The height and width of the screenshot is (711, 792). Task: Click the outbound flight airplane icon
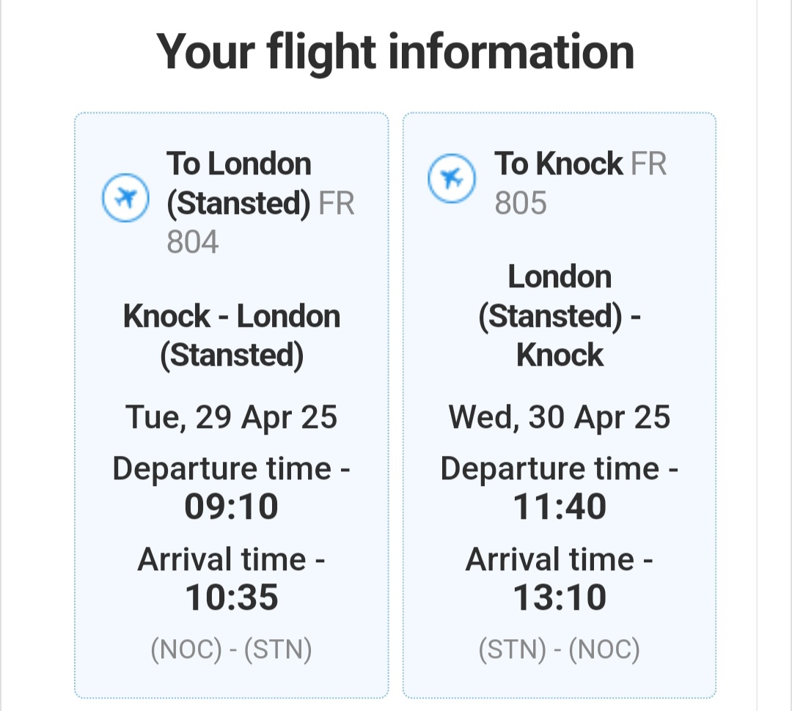point(125,197)
